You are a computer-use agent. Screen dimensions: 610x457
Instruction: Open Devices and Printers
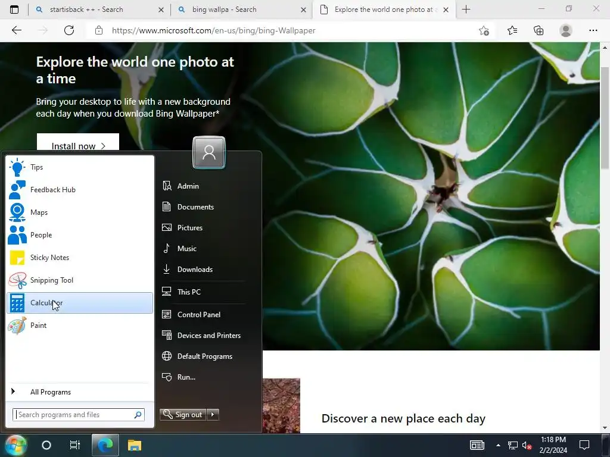point(204,336)
